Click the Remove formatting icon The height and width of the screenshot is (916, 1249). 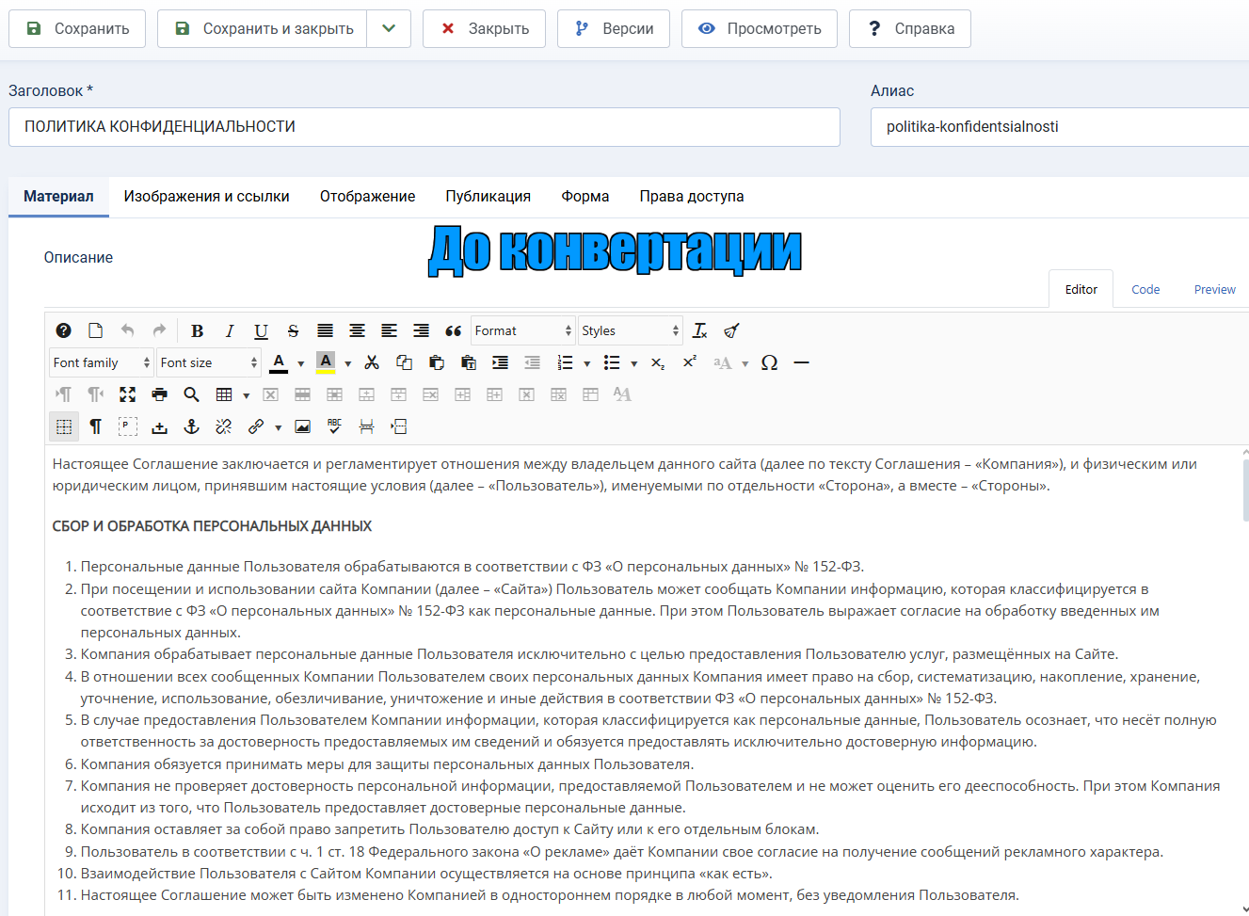coord(700,330)
